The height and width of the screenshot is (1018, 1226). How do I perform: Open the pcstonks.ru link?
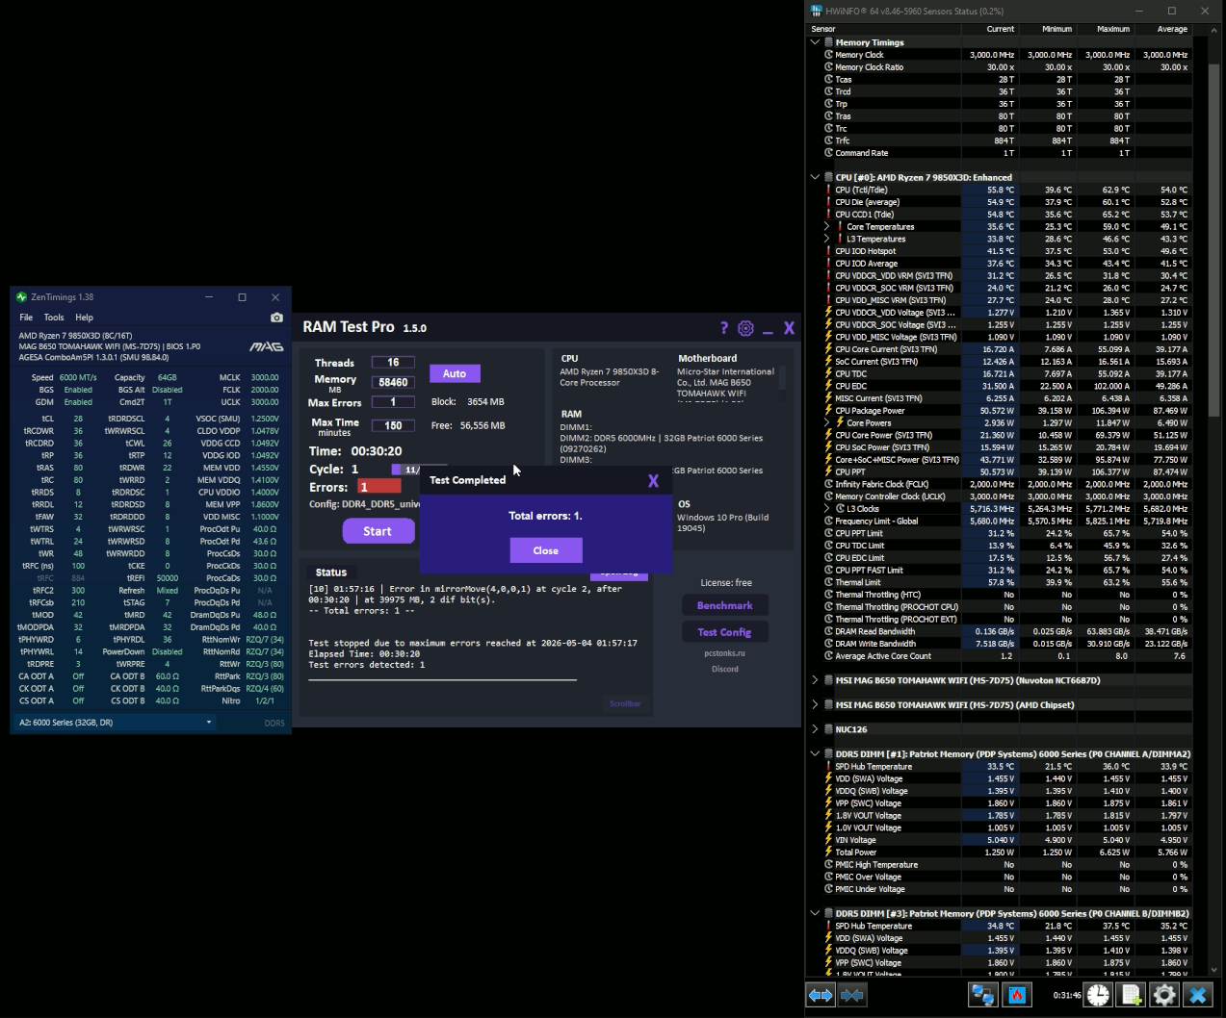click(724, 653)
